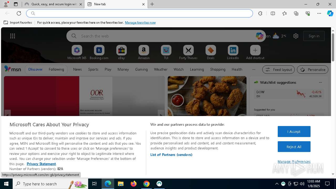Viewport: 336px width, 189px height.
Task: Open Settings and more menu
Action: click(319, 13)
